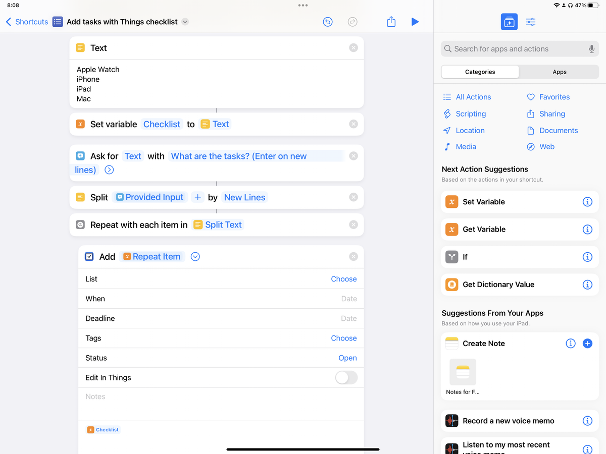Add Create Note using the blue plus icon

coord(587,343)
